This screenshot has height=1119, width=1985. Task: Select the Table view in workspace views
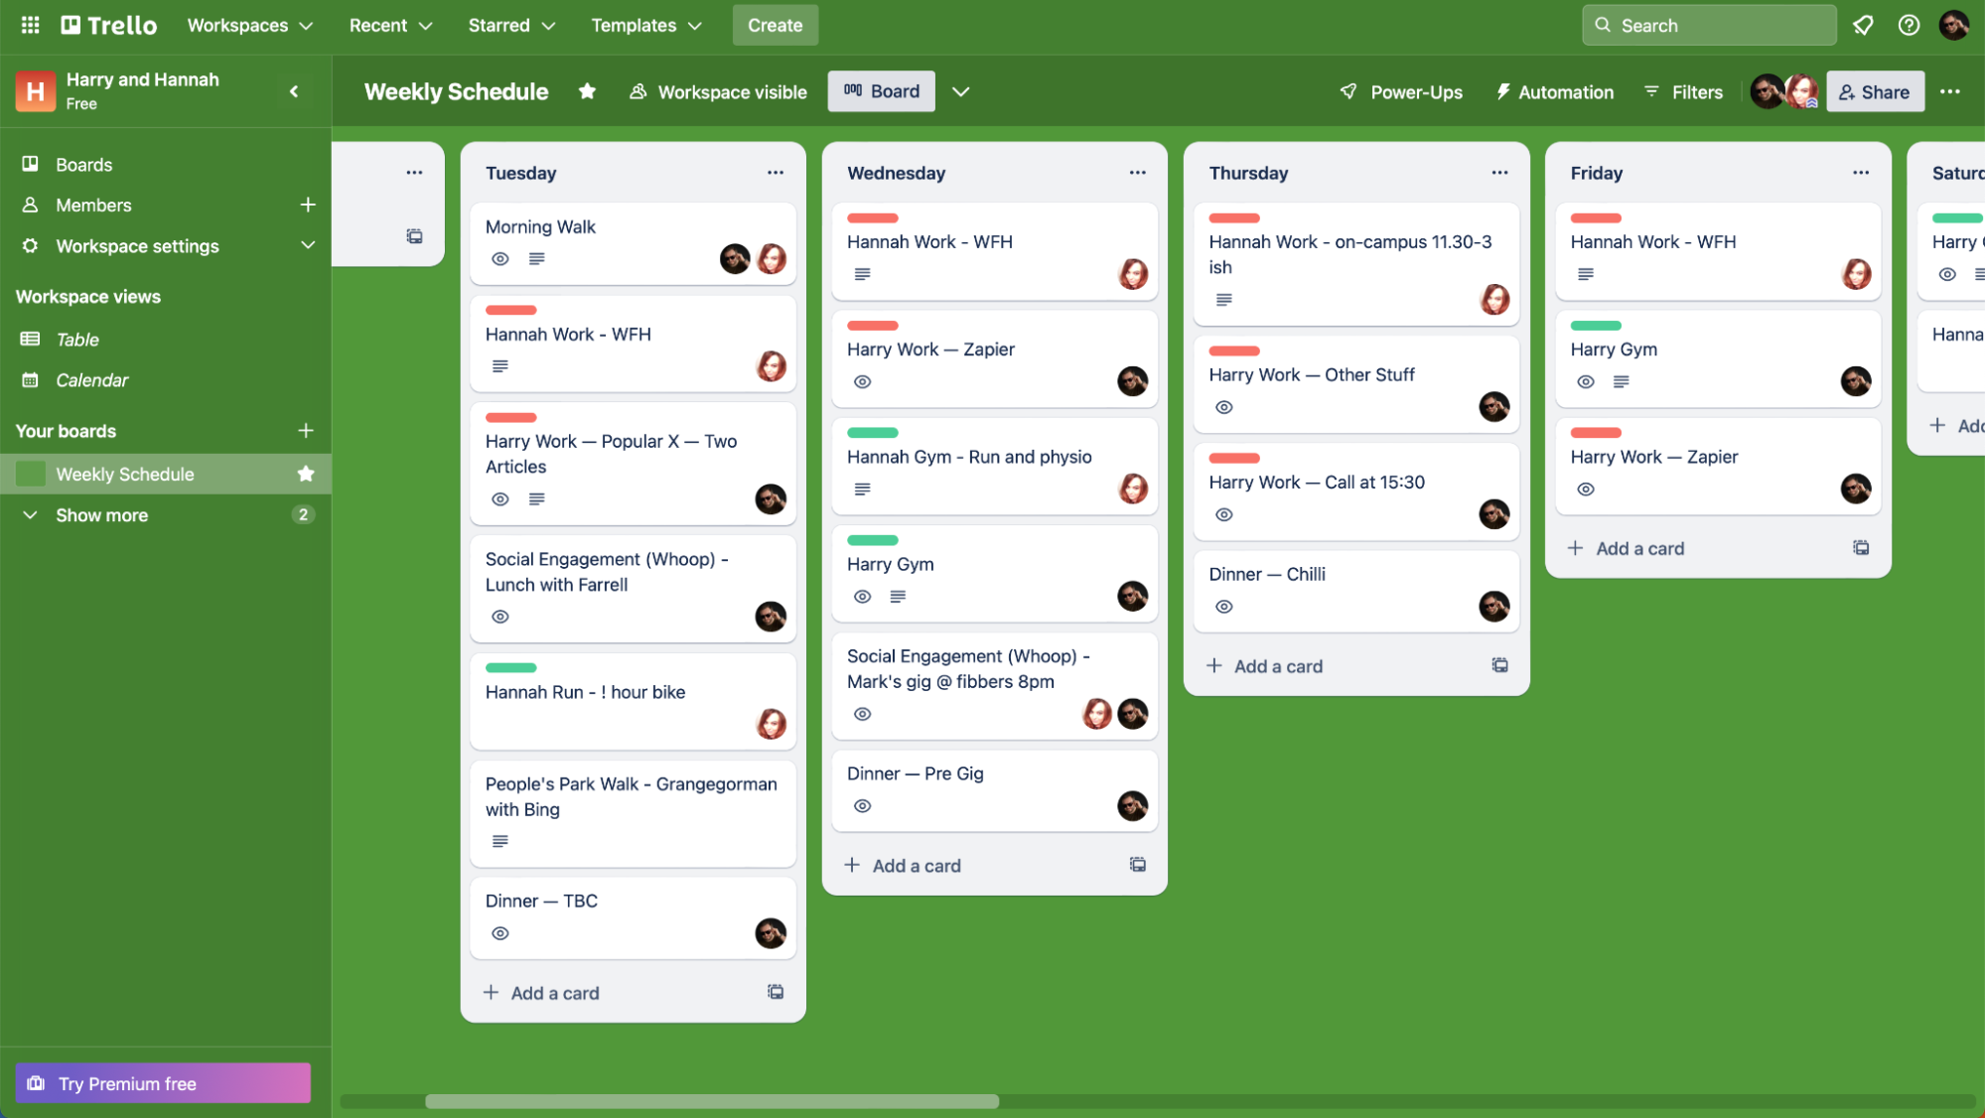[76, 338]
